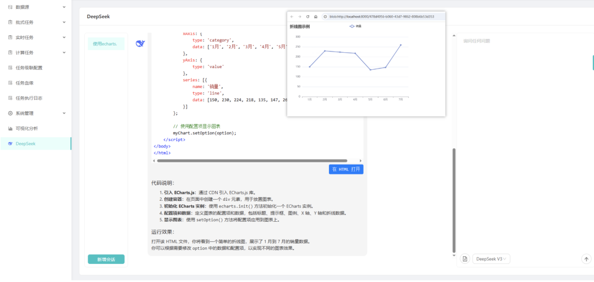594x282 pixels.
Task: Click the chat panel vertical scrollbar thumb
Action: click(x=454, y=200)
